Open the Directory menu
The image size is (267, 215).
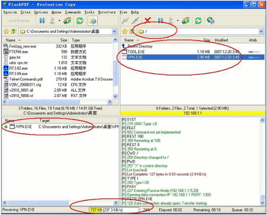107,12
